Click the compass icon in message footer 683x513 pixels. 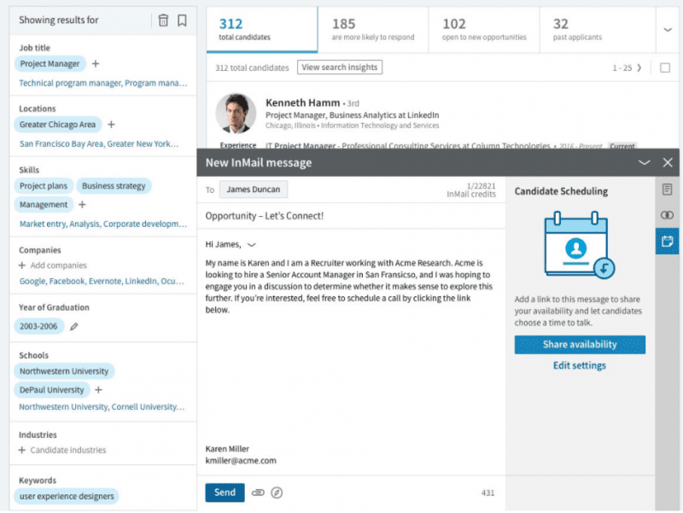pyautogui.click(x=277, y=493)
